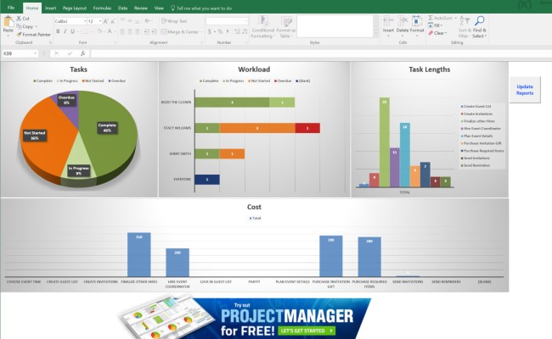The width and height of the screenshot is (552, 339).
Task: Set top vertical alignment
Action: click(x=122, y=21)
